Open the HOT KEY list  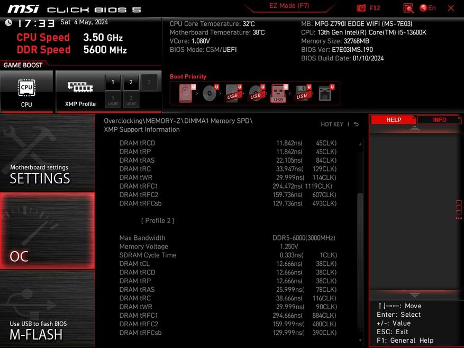(x=332, y=124)
